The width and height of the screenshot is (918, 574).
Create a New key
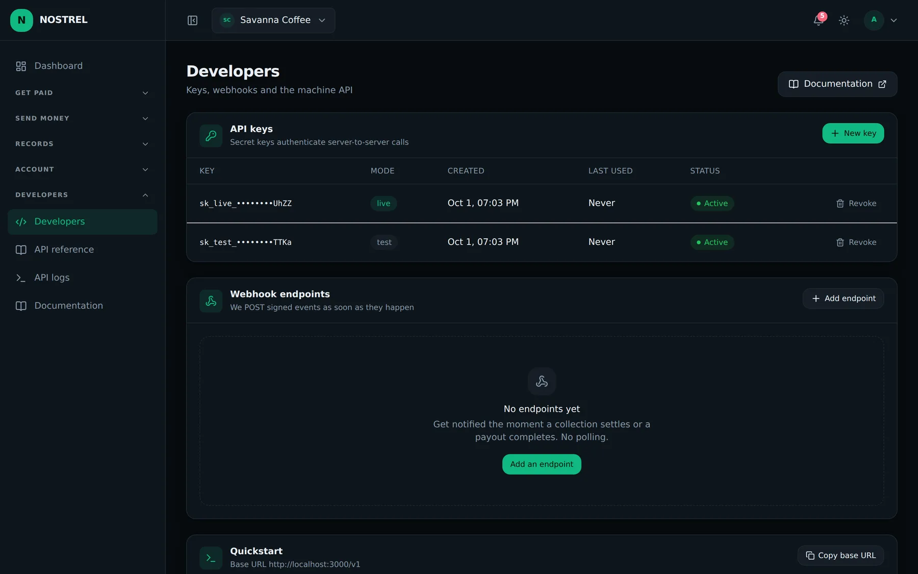[853, 133]
